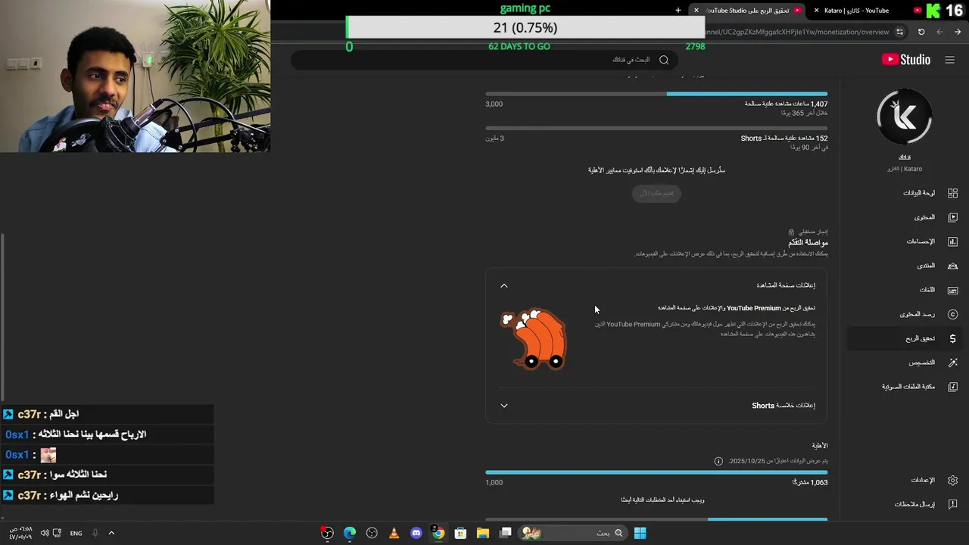Open File Explorer from the taskbar
The height and width of the screenshot is (545, 969).
[483, 533]
